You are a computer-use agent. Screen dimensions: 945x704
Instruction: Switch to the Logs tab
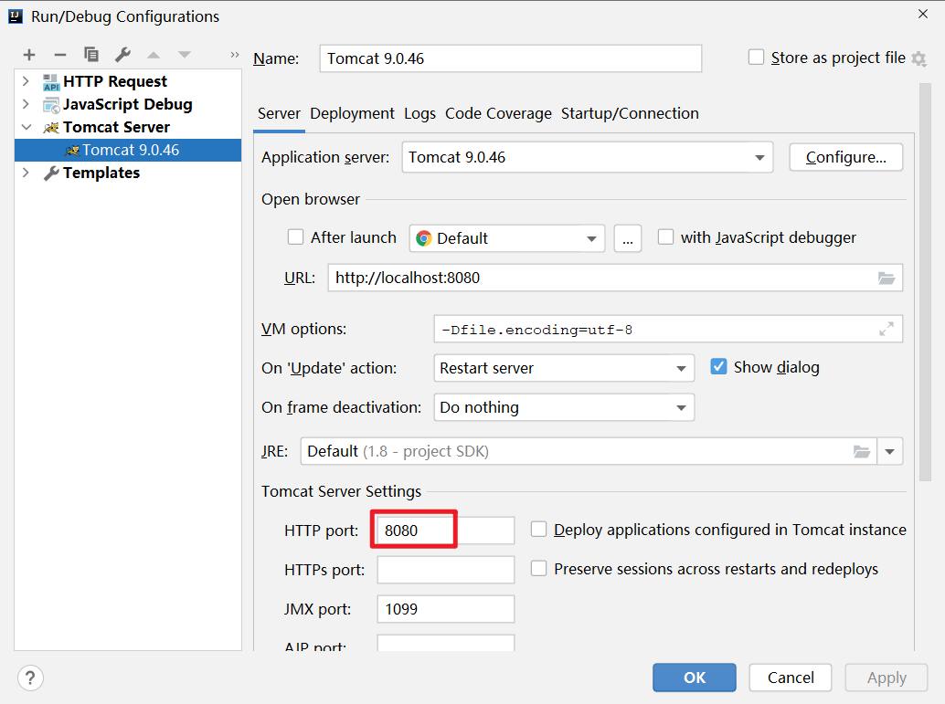tap(419, 114)
